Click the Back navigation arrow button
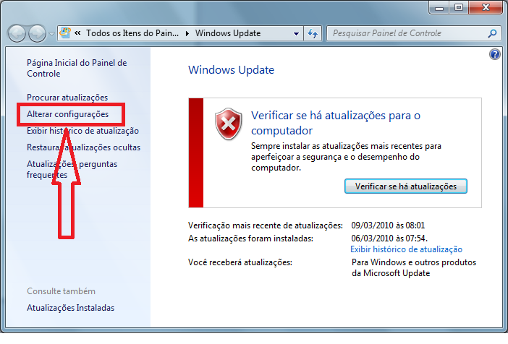Image resolution: width=508 pixels, height=344 pixels. (x=17, y=33)
